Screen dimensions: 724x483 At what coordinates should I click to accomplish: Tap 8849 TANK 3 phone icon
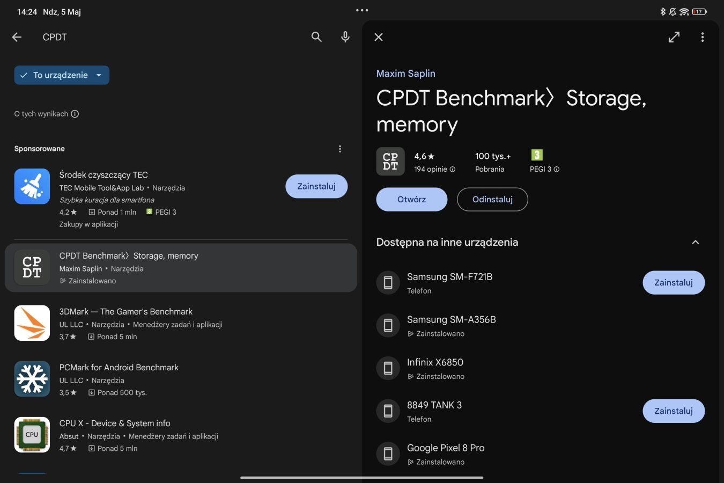tap(388, 411)
